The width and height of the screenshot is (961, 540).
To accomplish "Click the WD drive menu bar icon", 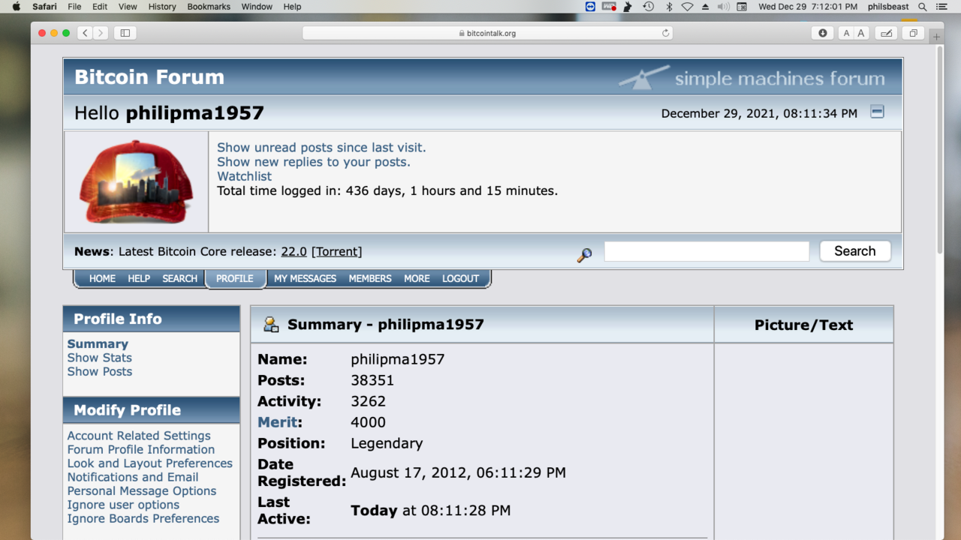I will point(609,7).
